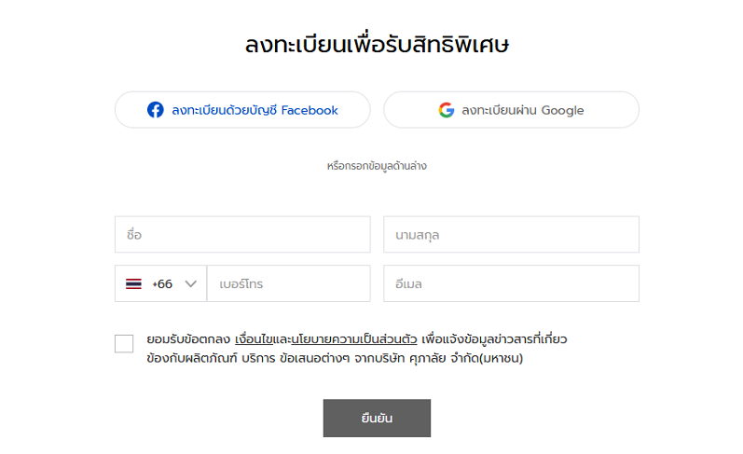The image size is (743, 454).
Task: Tick the accept terms checkbox
Action: (x=124, y=344)
